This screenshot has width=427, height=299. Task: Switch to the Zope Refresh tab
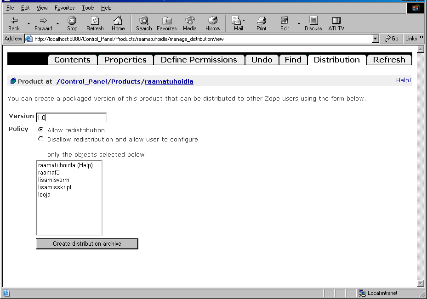coord(389,60)
